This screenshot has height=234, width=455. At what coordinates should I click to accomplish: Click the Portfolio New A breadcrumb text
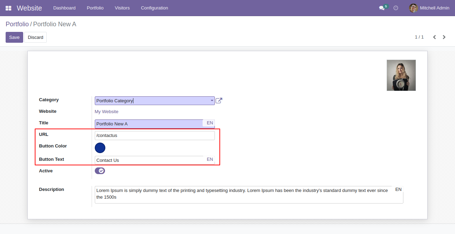[x=54, y=24]
